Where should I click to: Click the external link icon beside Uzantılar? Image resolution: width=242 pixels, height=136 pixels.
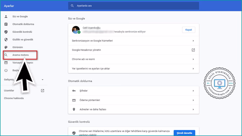(x=43, y=90)
